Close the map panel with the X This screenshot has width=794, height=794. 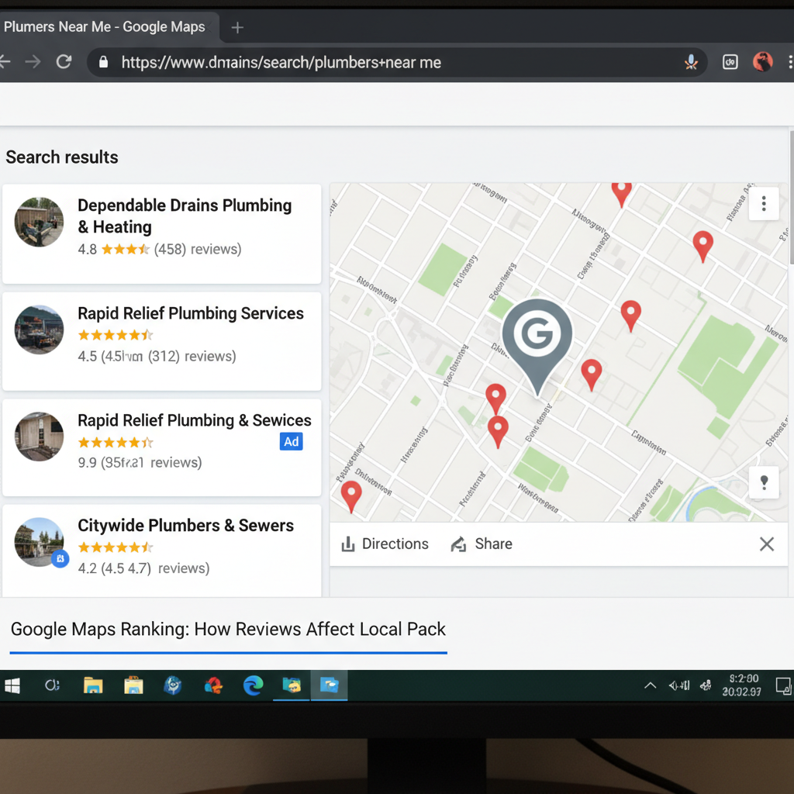click(x=767, y=544)
